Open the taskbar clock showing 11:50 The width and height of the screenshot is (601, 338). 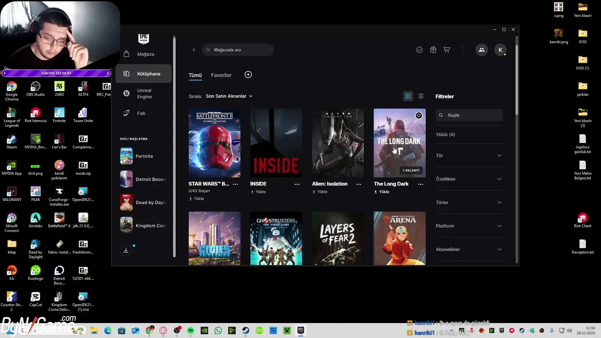(586, 330)
